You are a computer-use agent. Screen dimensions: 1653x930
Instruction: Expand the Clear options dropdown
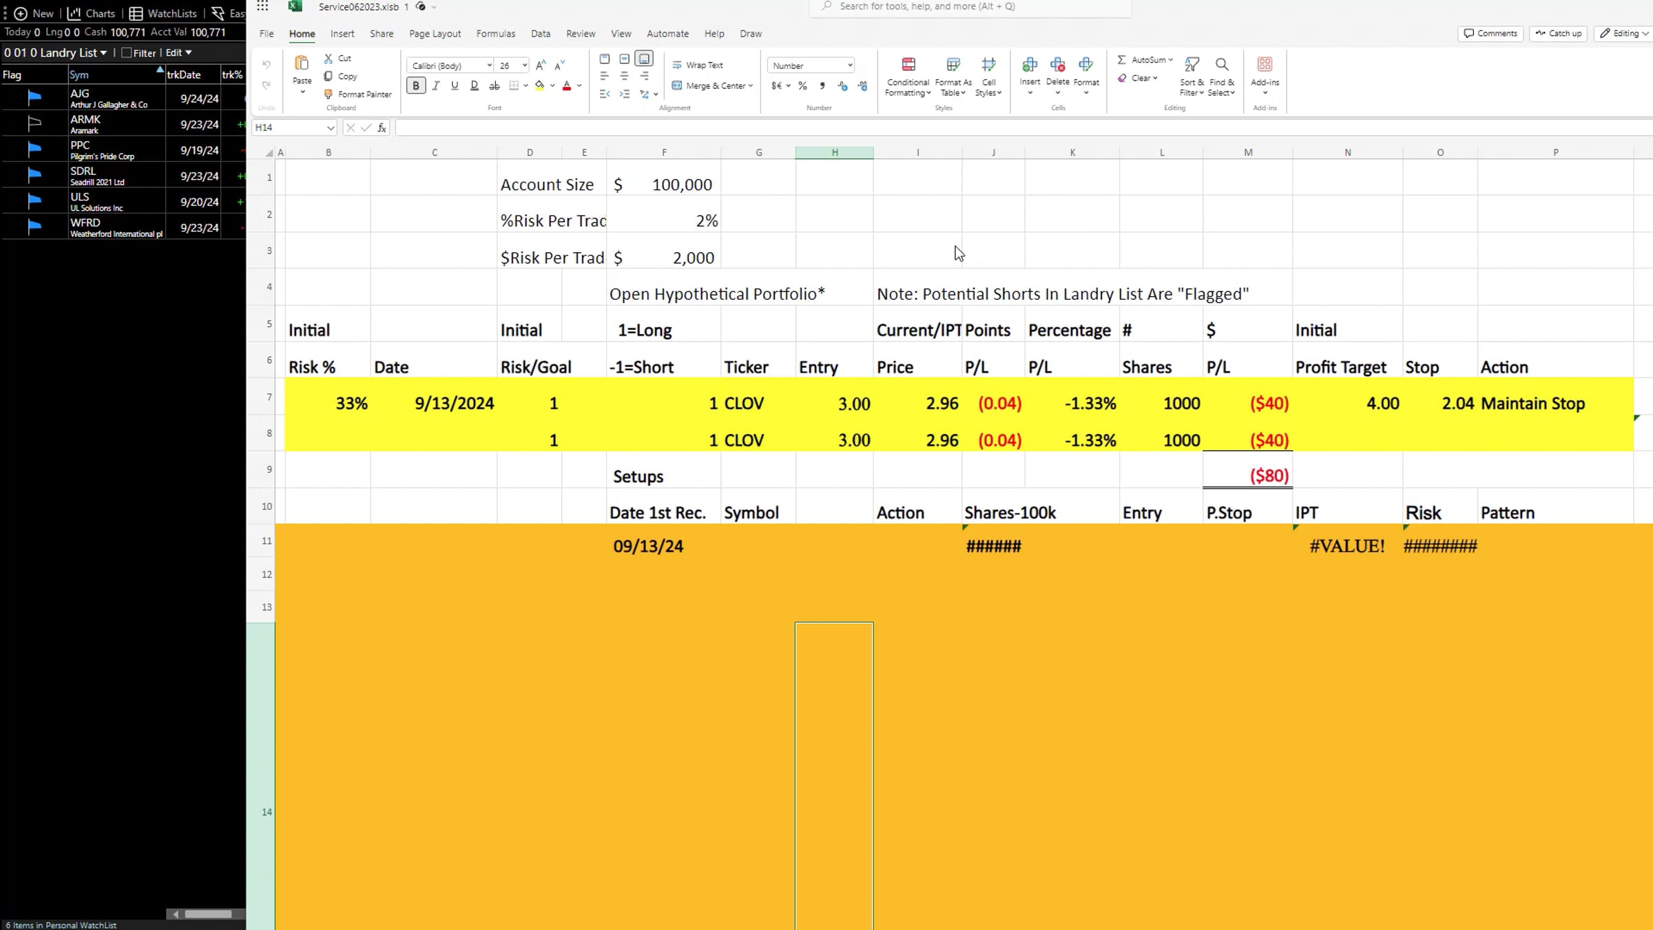(1155, 78)
